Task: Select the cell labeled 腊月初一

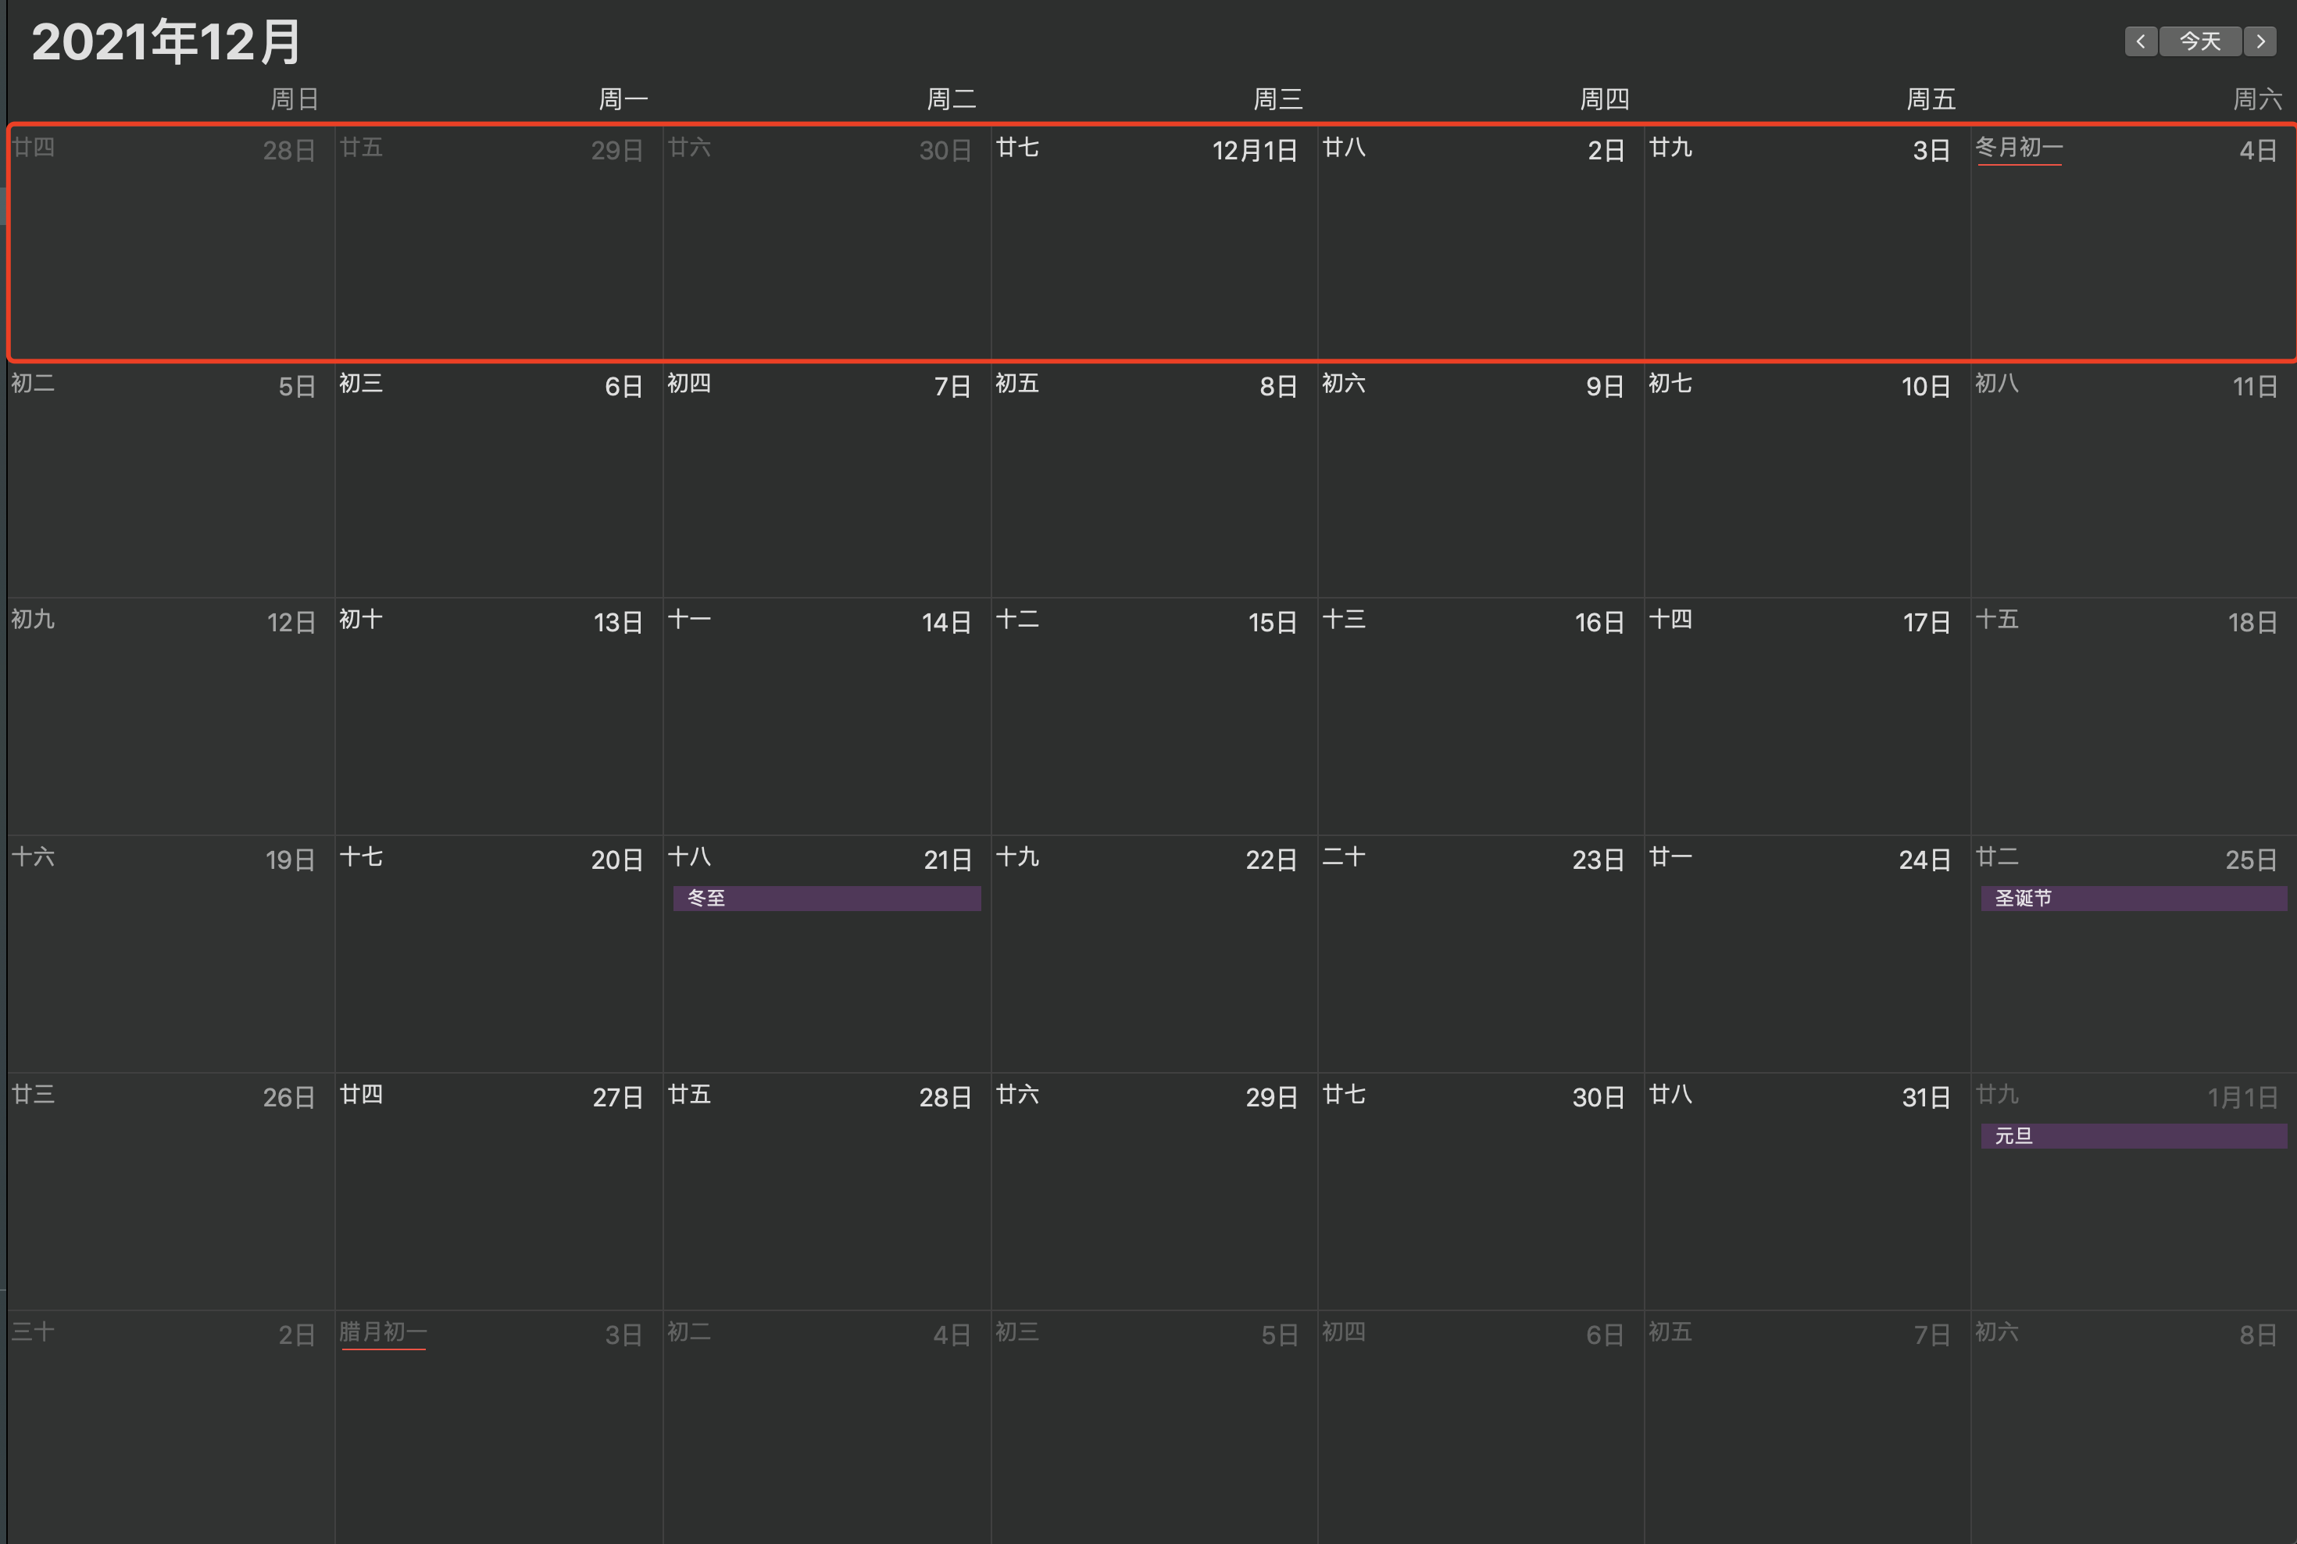Action: [498, 1428]
